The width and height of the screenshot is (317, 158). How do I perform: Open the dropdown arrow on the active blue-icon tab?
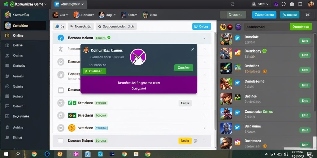click(82, 4)
